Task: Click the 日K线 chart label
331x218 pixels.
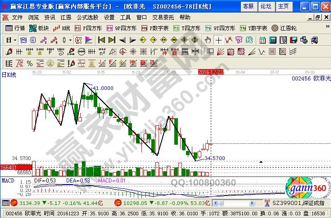Action: tap(9, 75)
